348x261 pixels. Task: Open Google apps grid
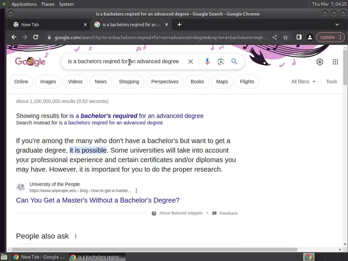click(335, 62)
